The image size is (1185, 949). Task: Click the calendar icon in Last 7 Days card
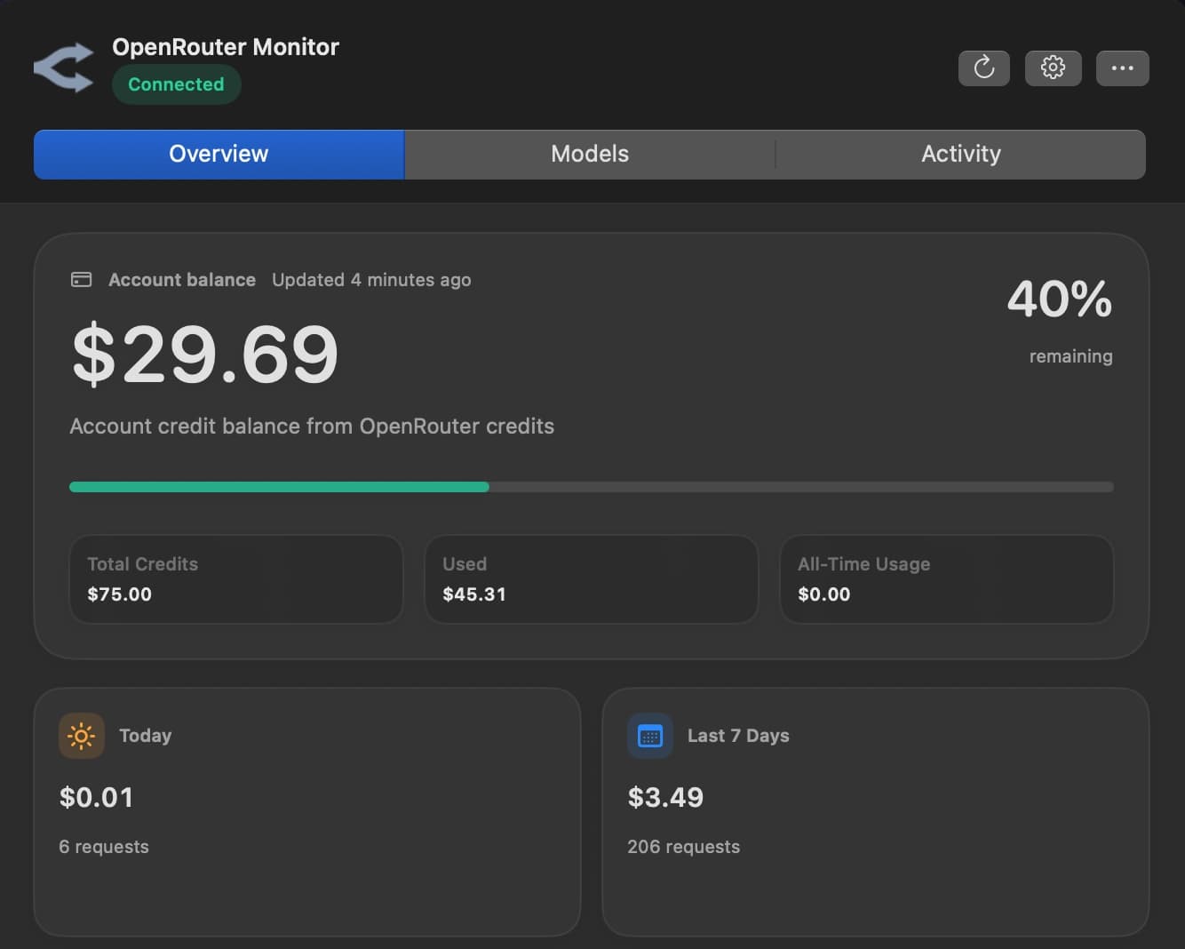tap(650, 736)
